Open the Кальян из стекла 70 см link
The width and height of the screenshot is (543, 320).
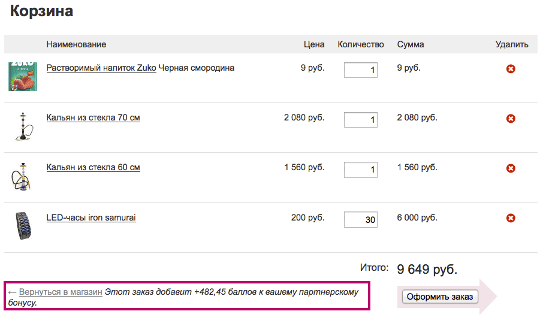[x=93, y=117]
